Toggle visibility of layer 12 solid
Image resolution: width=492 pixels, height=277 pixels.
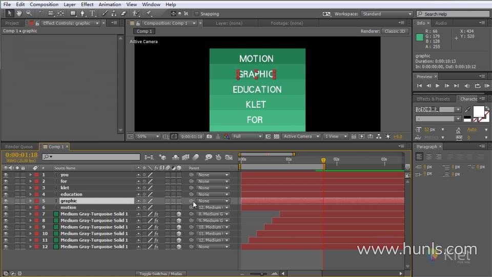tap(6, 247)
